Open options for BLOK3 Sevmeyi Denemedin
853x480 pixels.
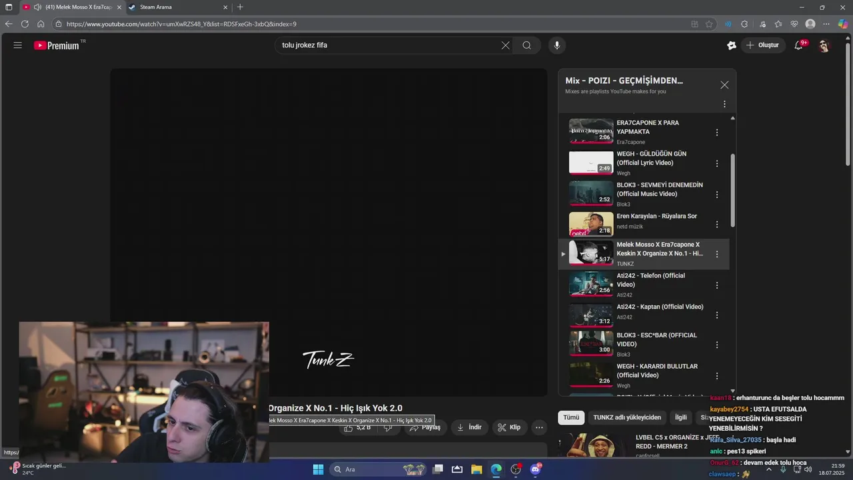click(x=717, y=195)
